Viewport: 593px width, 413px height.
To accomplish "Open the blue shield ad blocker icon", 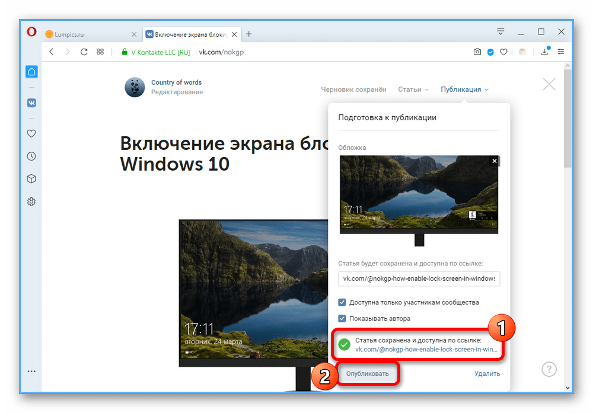I will click(490, 52).
